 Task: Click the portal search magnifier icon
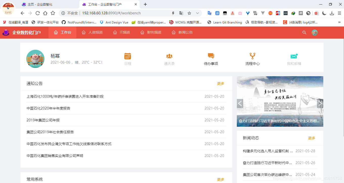coord(304,32)
